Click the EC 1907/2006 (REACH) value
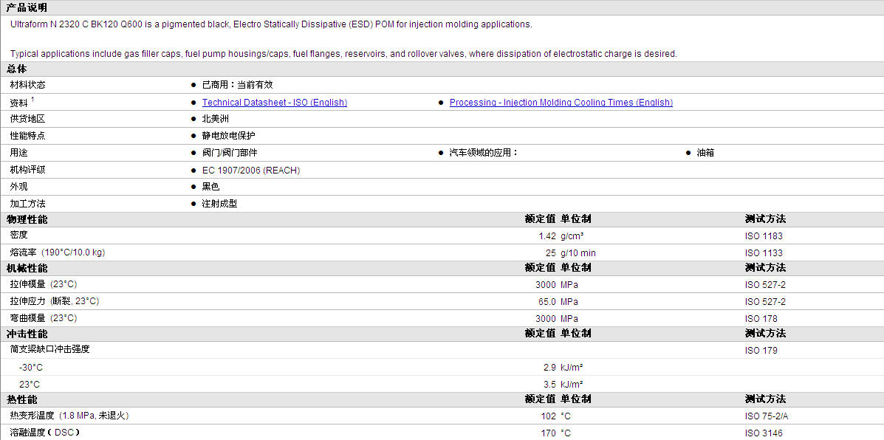 (251, 170)
